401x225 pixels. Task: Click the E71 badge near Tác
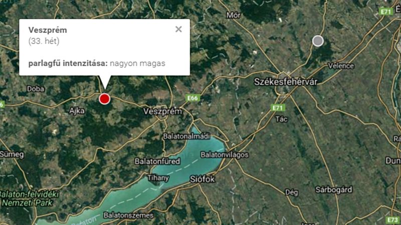click(x=278, y=108)
